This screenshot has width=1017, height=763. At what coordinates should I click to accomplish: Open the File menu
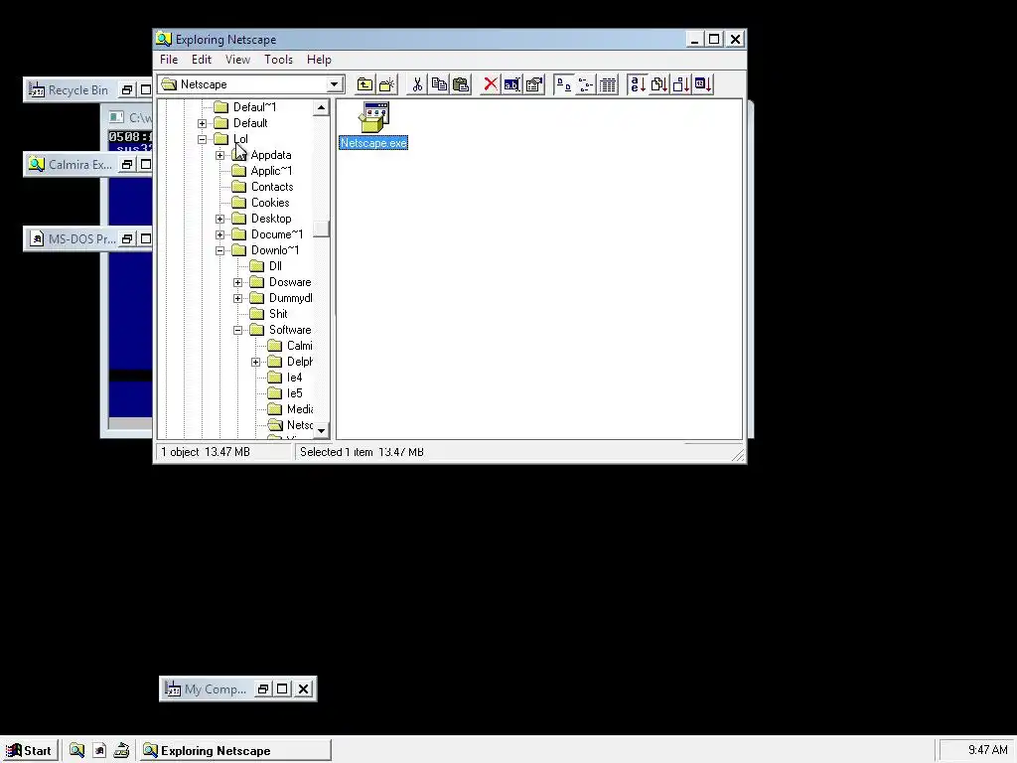169,59
